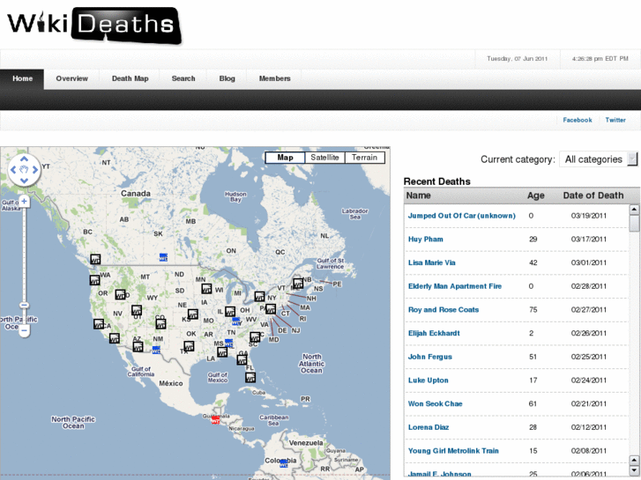The image size is (641, 480).
Task: Open the Lorena Diaz entry
Action: 429,427
